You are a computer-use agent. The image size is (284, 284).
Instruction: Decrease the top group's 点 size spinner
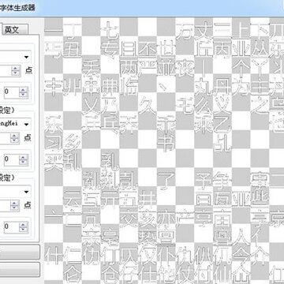(x=16, y=73)
